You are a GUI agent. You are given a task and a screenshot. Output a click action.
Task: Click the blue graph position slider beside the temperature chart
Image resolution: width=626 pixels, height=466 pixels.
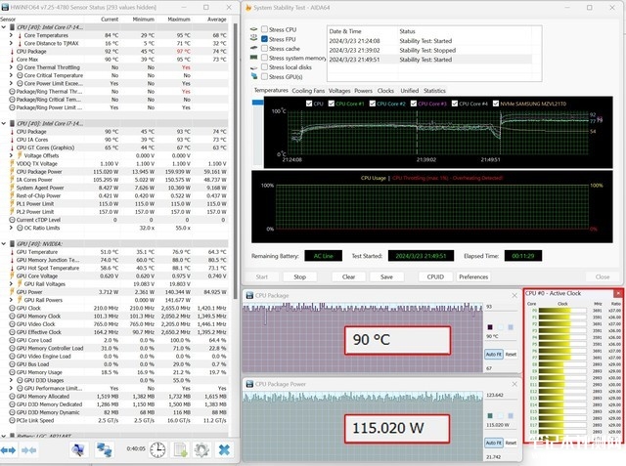(257, 103)
